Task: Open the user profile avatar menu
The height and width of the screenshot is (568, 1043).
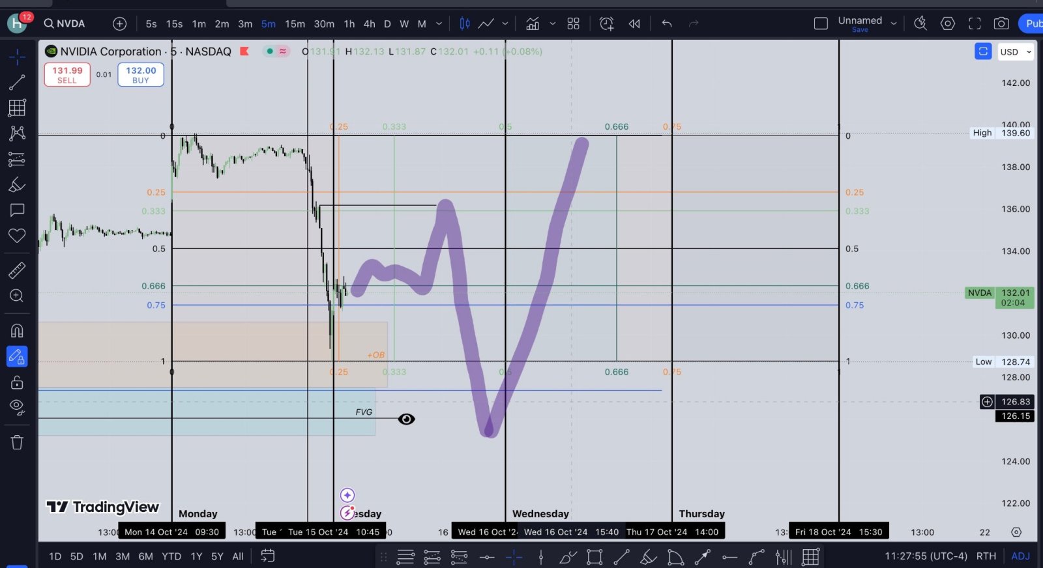Action: click(x=17, y=23)
